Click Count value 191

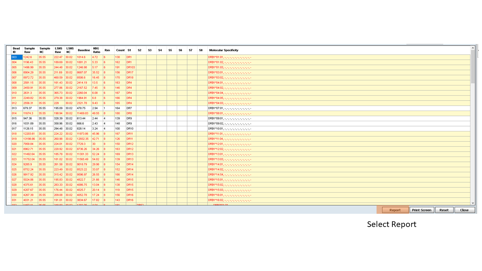point(120,67)
